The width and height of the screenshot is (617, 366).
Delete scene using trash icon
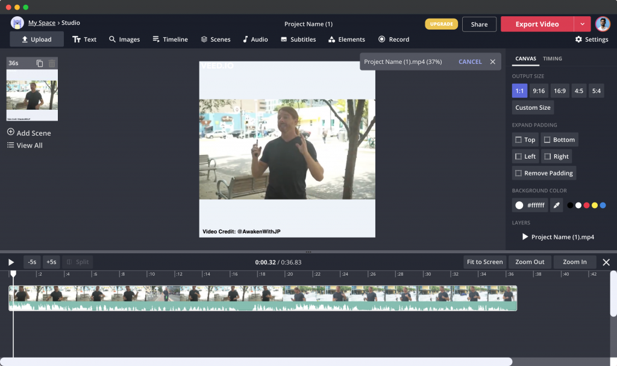pos(52,63)
